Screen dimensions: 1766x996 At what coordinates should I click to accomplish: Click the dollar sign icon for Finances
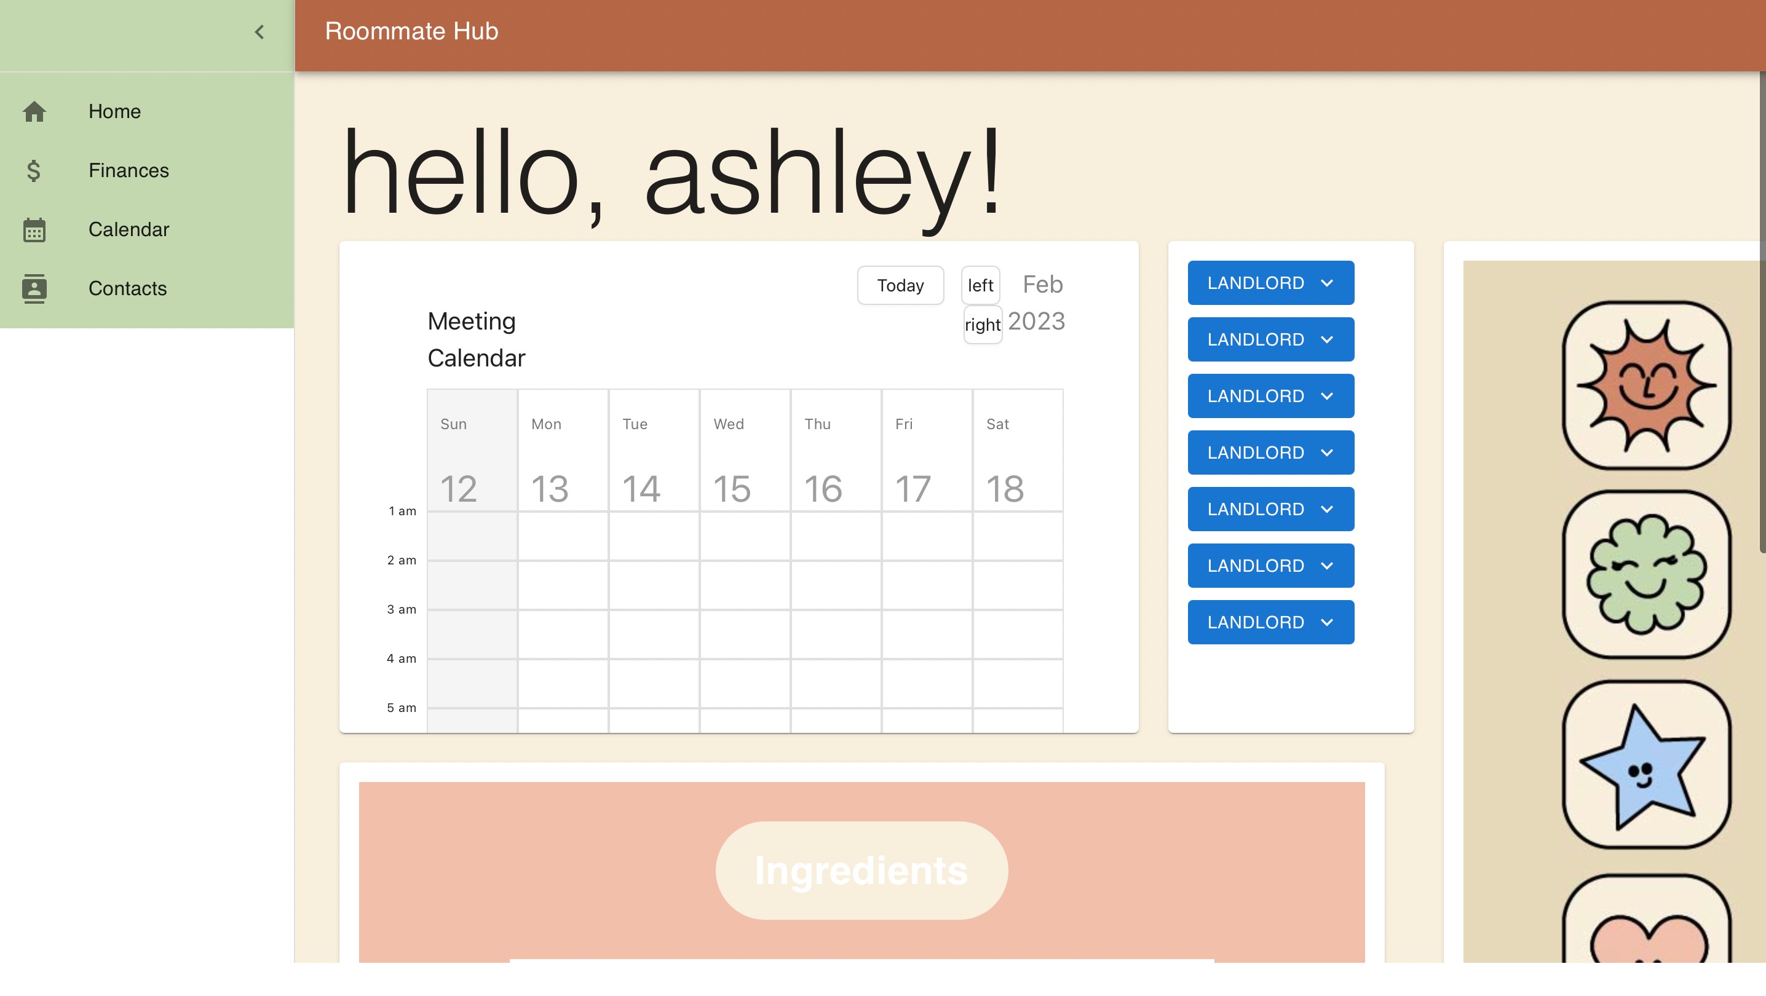[33, 171]
